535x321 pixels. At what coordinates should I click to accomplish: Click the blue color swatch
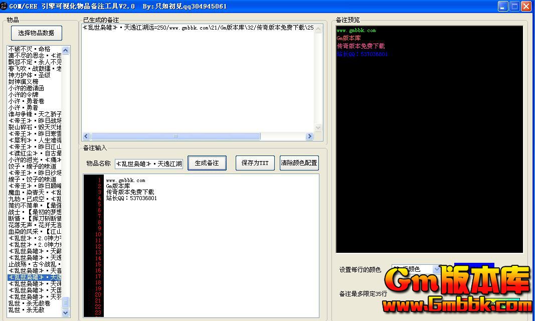tap(474, 266)
